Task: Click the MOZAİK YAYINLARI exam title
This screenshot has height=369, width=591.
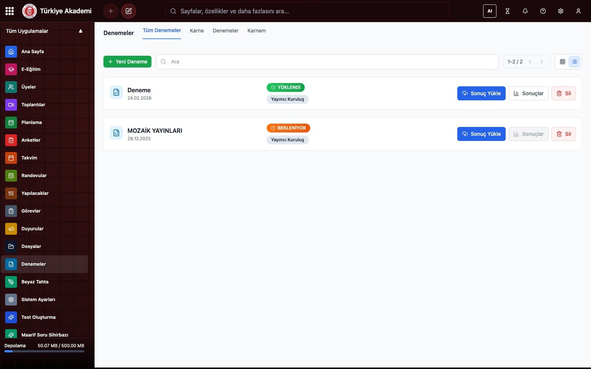Action: [x=155, y=131]
